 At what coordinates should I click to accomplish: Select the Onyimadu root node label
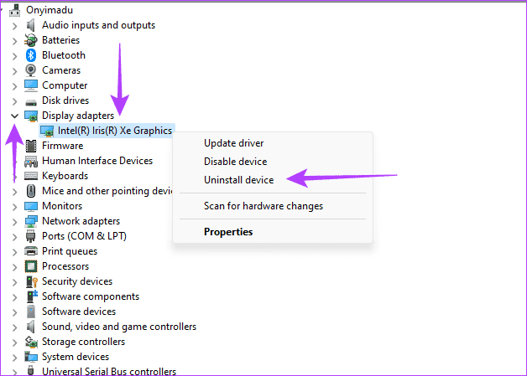point(50,10)
